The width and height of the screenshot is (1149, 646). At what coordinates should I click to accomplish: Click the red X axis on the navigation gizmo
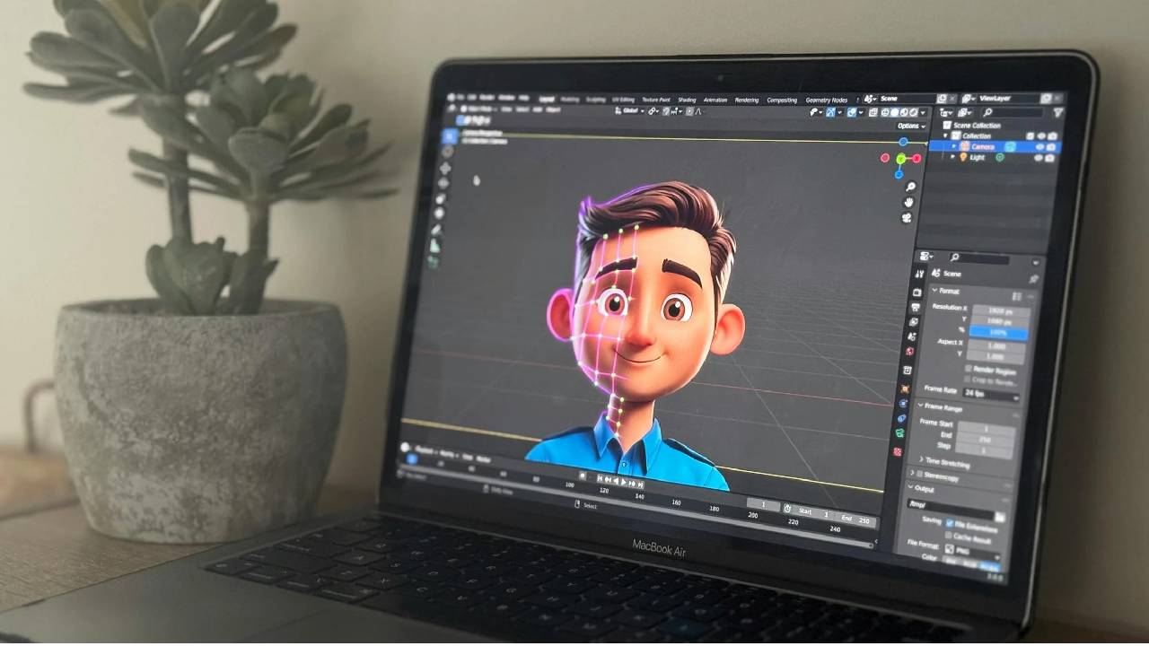(x=917, y=159)
